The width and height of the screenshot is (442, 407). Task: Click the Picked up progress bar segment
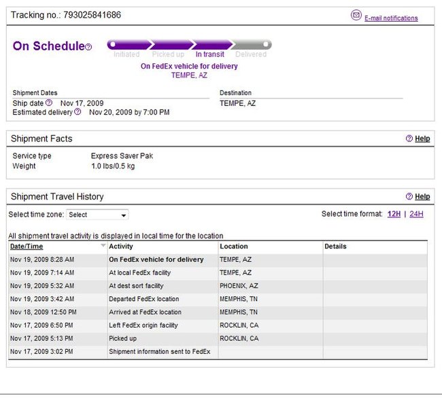(171, 45)
